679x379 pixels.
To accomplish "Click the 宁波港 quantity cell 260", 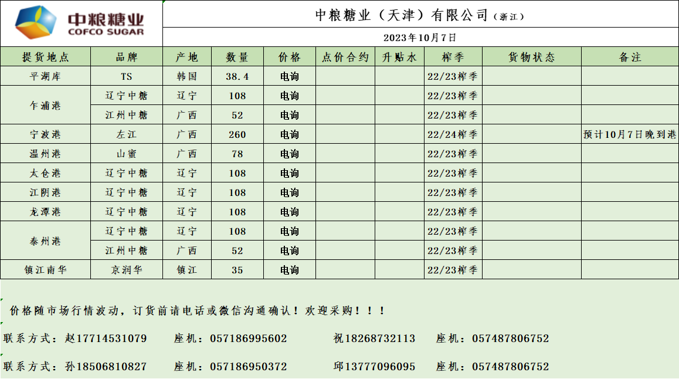I will [237, 134].
